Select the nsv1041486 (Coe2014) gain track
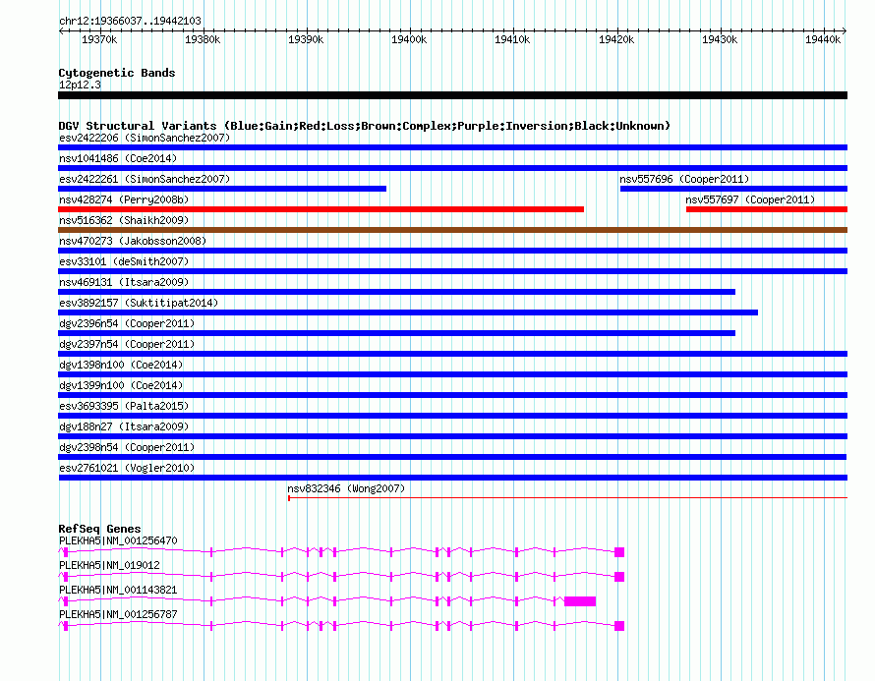The image size is (875, 681). [x=452, y=168]
